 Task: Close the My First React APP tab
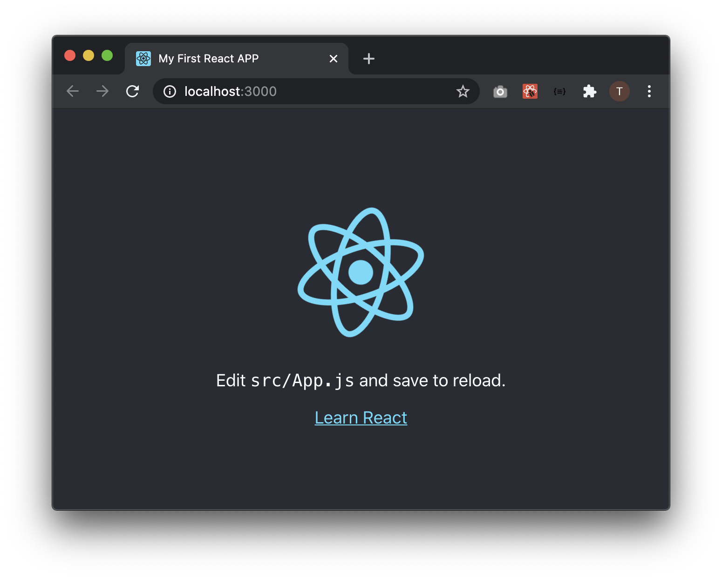tap(334, 59)
